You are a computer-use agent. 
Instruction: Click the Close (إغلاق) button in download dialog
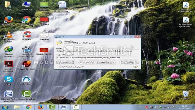(x=130, y=62)
